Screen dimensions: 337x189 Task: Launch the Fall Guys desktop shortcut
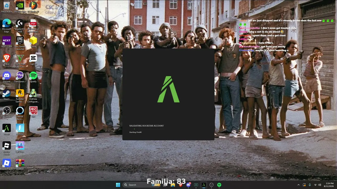click(x=20, y=147)
